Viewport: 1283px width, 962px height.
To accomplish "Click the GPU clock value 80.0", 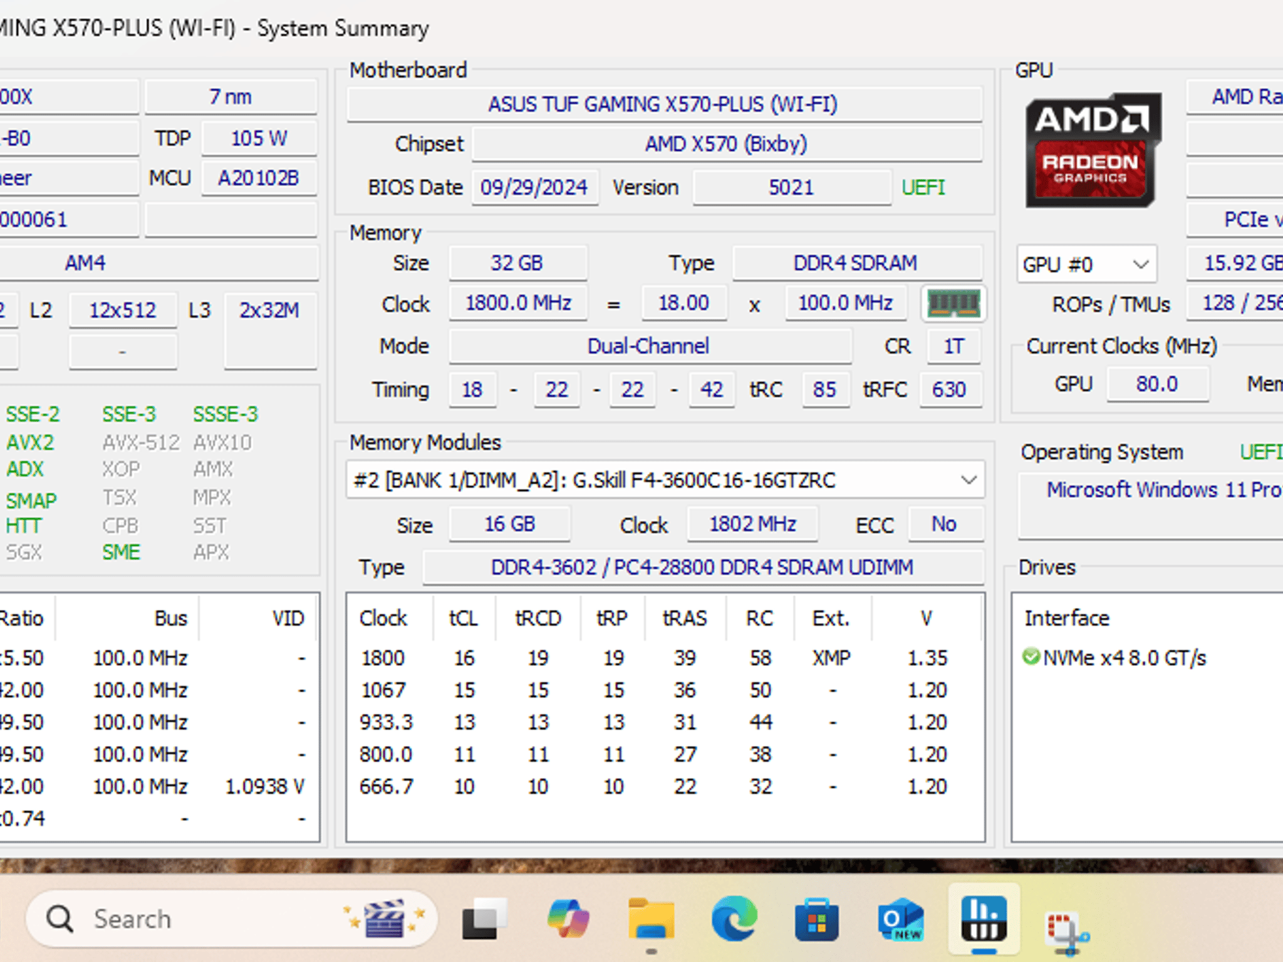I will (x=1157, y=384).
